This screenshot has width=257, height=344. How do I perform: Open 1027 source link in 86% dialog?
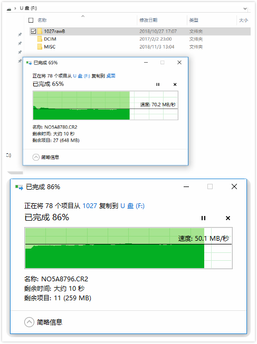[90, 206]
